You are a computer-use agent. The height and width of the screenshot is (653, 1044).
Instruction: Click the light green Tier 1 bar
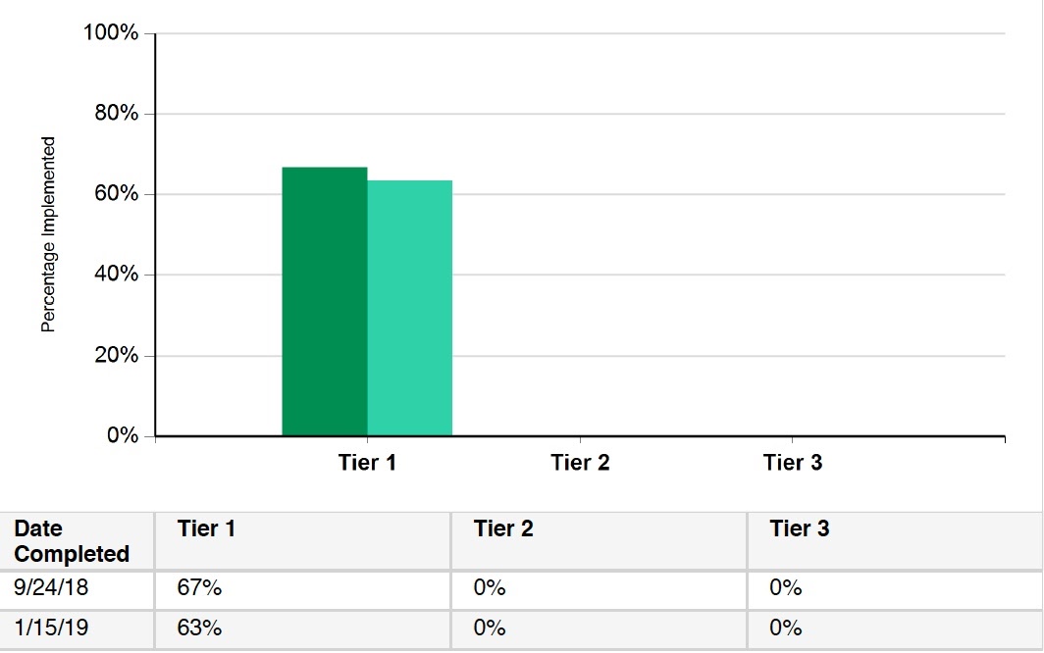click(409, 308)
